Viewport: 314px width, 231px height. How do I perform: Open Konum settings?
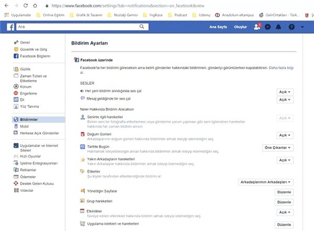point(23,87)
